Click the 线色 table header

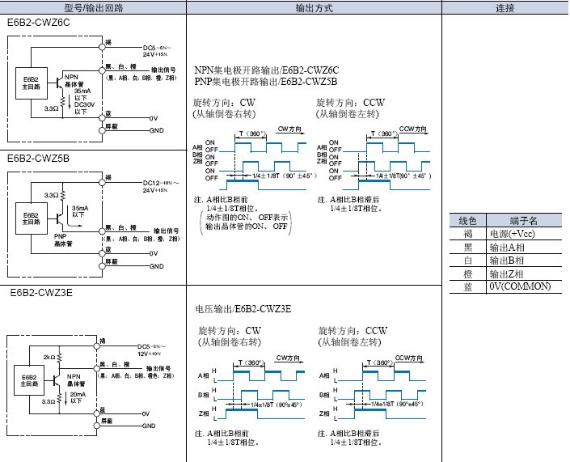[467, 220]
